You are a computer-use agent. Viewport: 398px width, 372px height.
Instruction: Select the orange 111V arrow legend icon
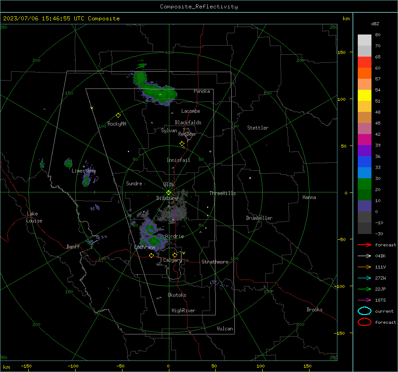pyautogui.click(x=364, y=267)
